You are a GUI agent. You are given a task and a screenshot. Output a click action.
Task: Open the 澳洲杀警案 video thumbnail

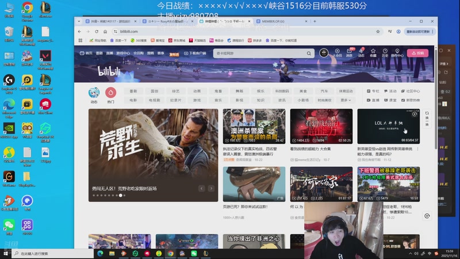(254, 126)
